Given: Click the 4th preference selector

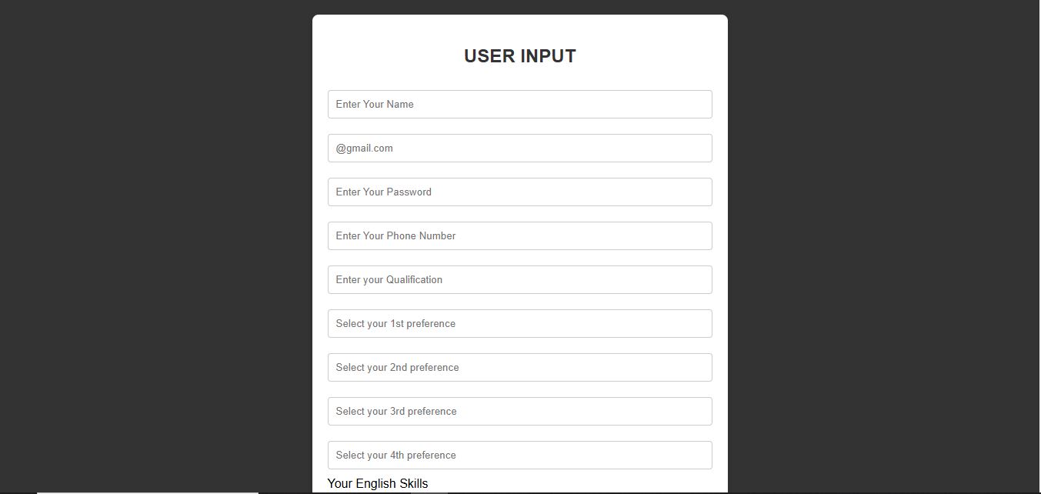Looking at the screenshot, I should 519,455.
